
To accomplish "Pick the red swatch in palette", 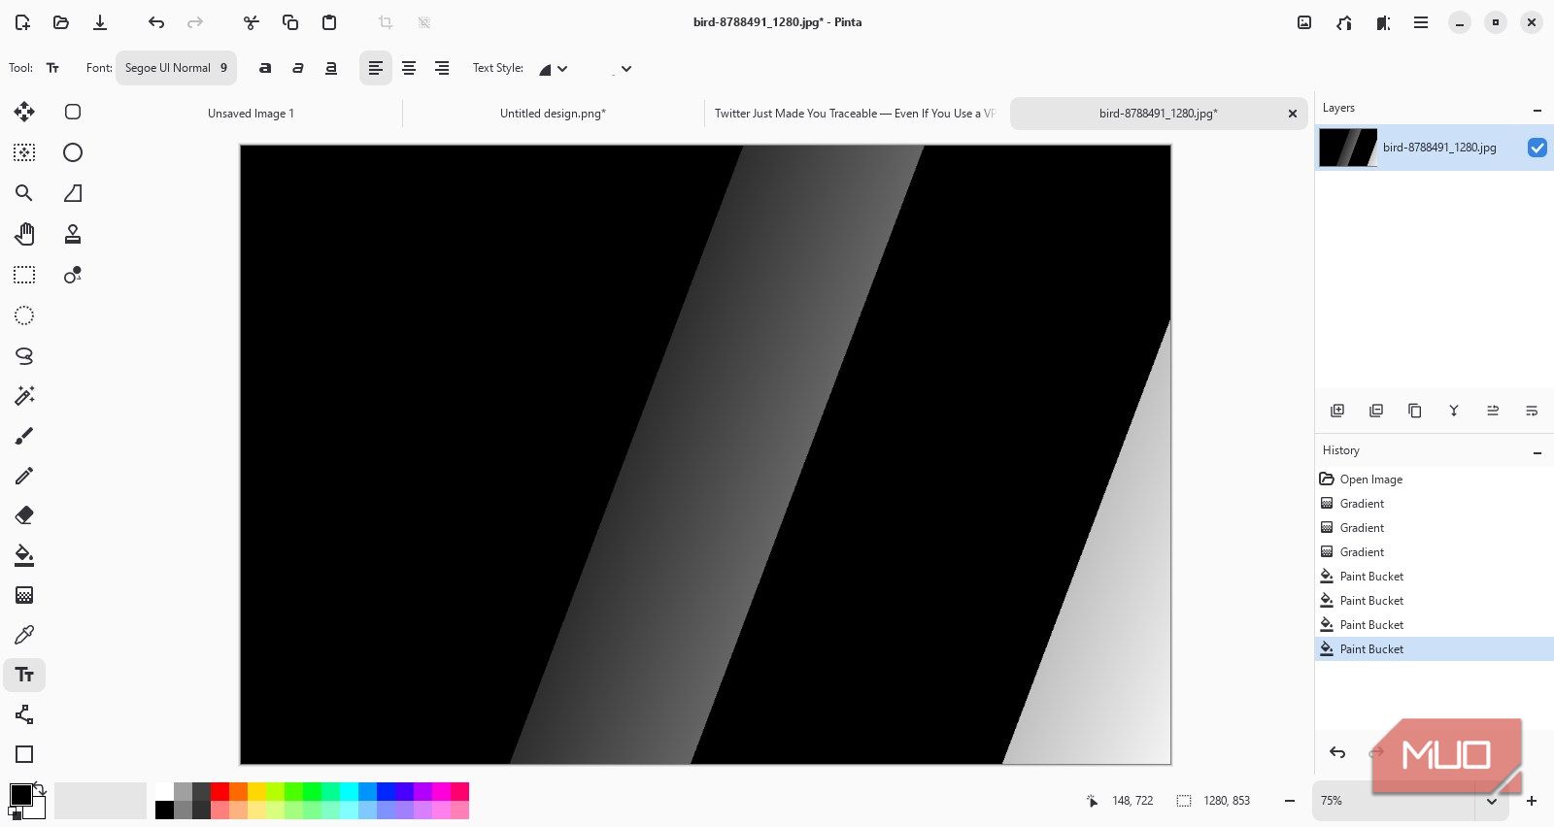I will [220, 791].
